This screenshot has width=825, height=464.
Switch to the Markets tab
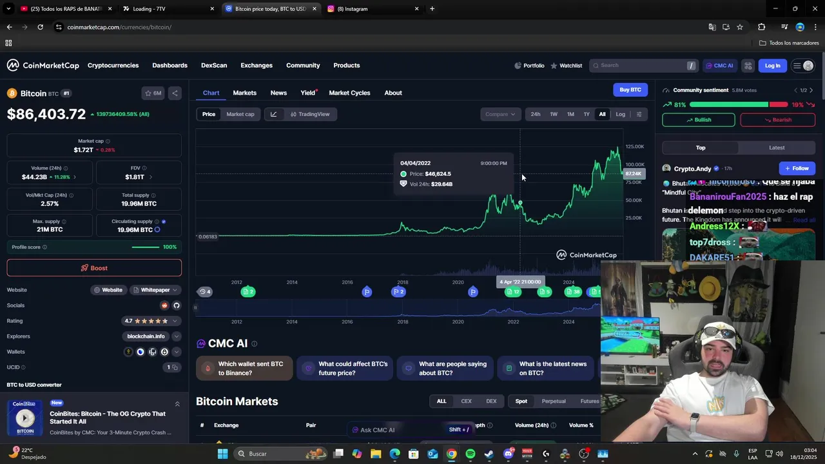click(244, 93)
